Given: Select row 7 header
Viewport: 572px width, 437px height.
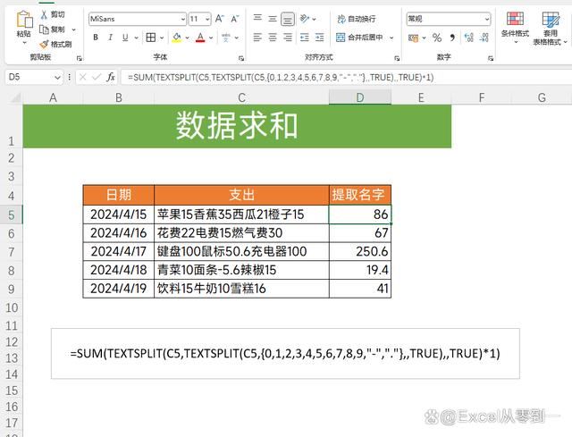Looking at the screenshot, I should tap(12, 252).
